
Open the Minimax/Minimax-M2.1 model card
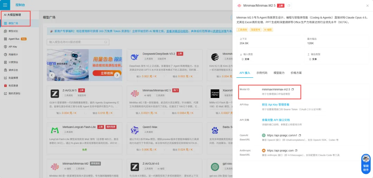(x=164, y=101)
